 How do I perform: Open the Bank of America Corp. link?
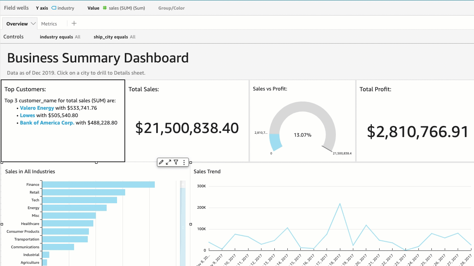47,123
